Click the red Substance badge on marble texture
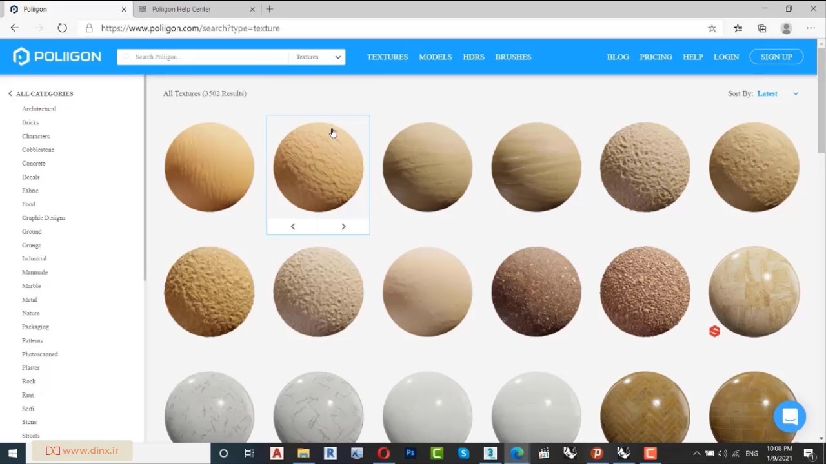This screenshot has height=464, width=826. coord(714,331)
